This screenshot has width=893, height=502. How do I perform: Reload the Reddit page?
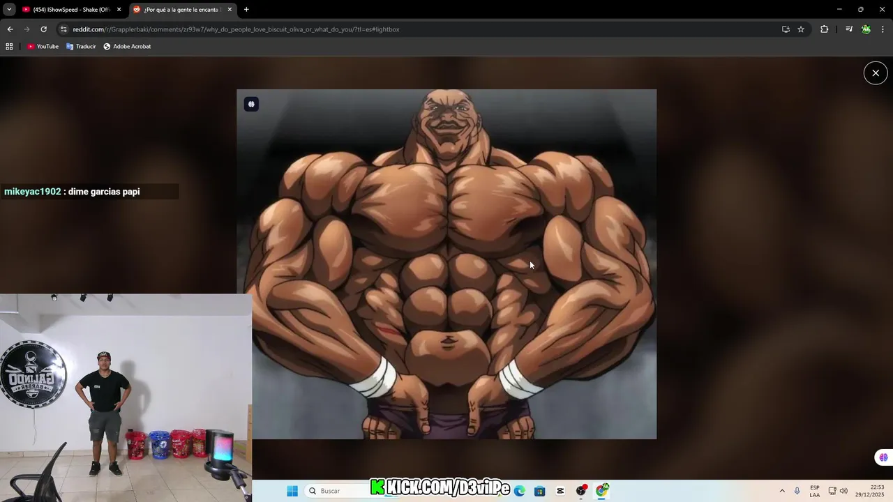[x=43, y=29]
